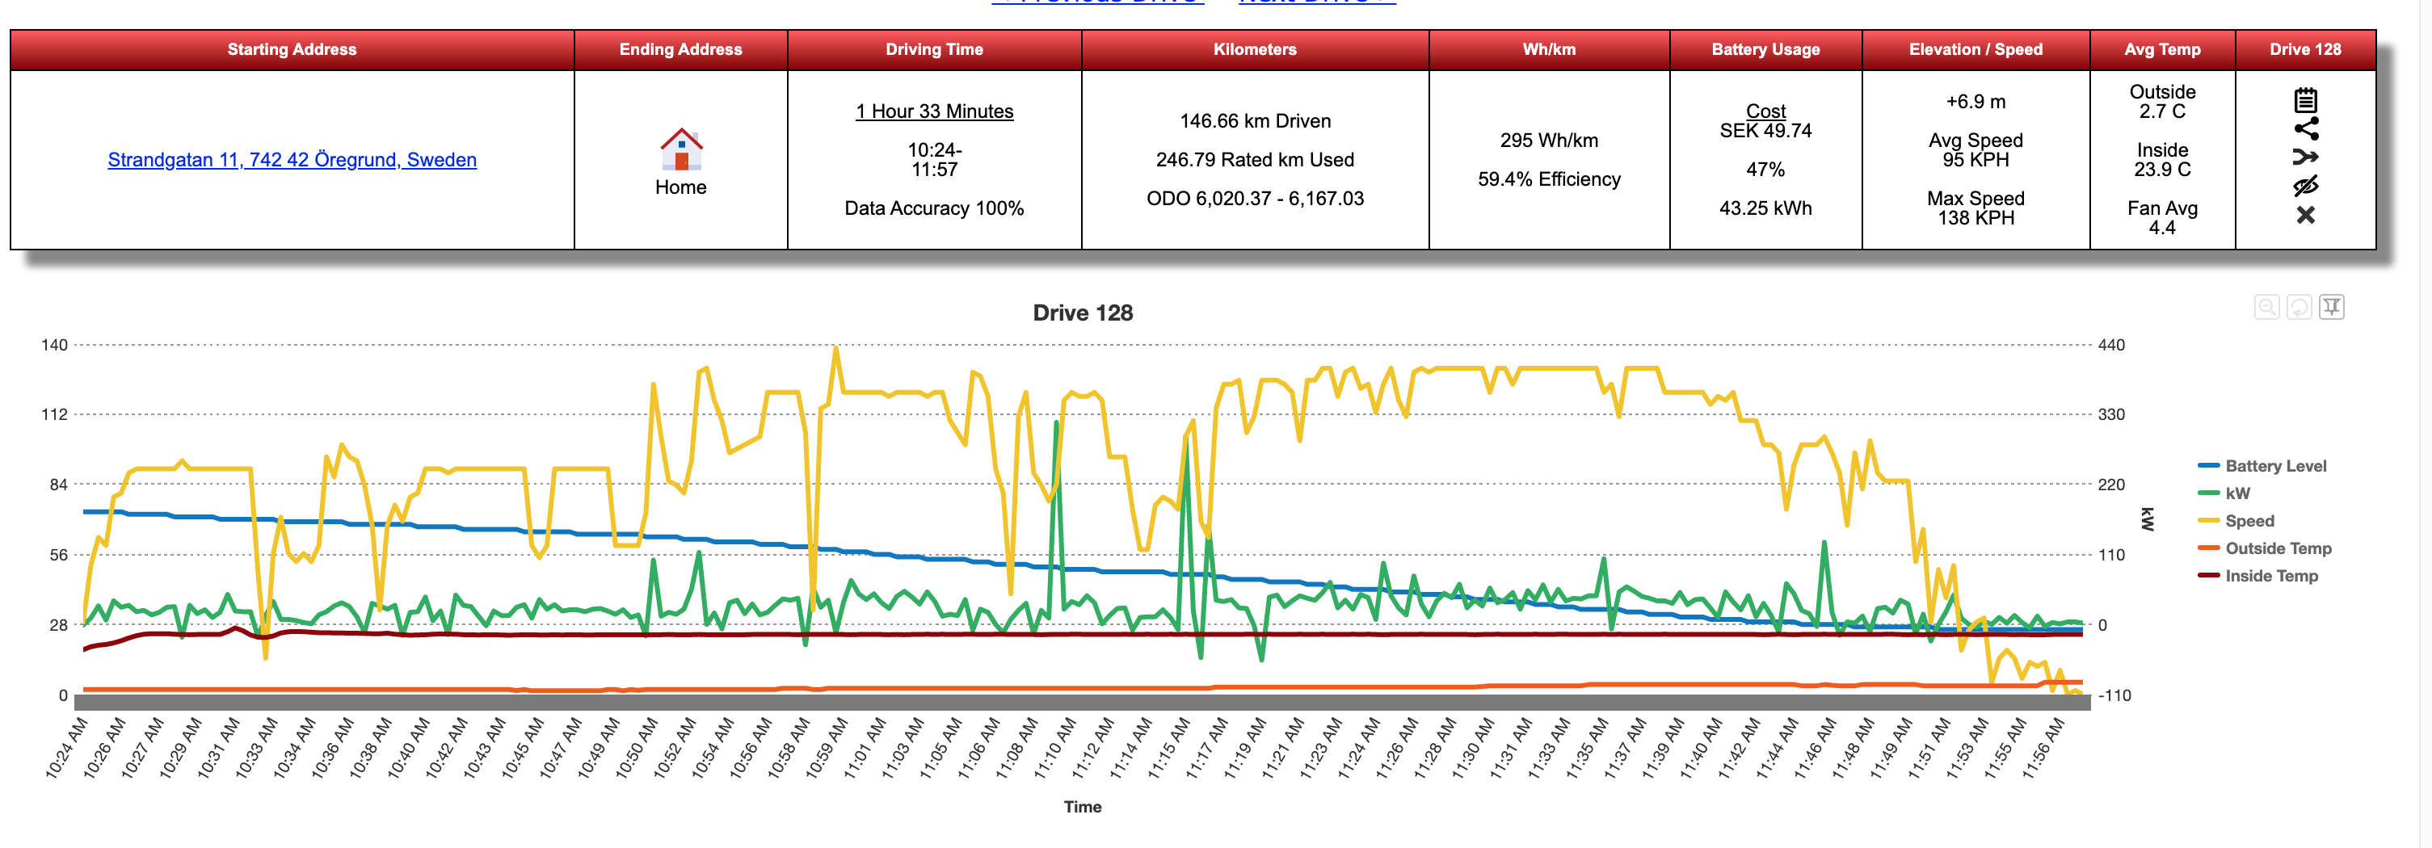Click the Kilometers column header
2432x848 pixels.
pyautogui.click(x=1255, y=50)
